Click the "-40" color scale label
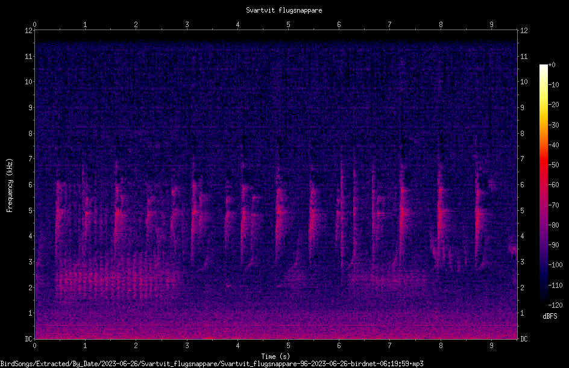This screenshot has width=569, height=368. coord(554,145)
